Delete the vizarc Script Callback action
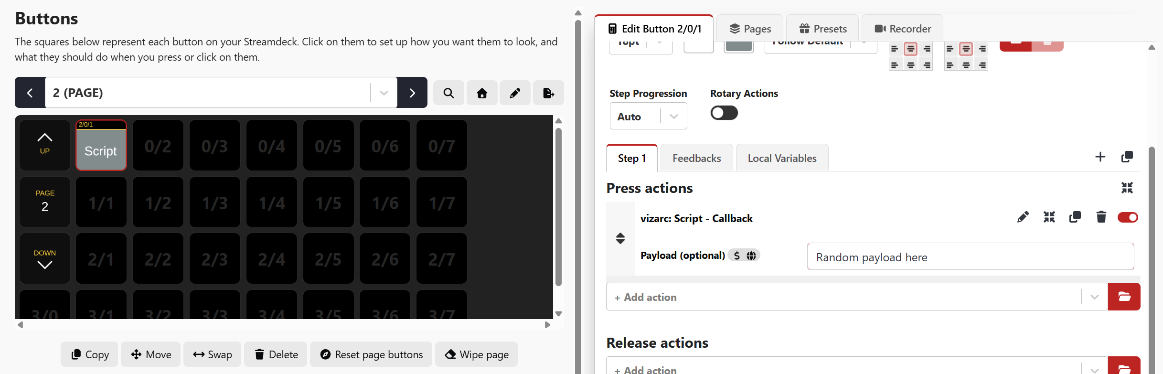 point(1101,217)
